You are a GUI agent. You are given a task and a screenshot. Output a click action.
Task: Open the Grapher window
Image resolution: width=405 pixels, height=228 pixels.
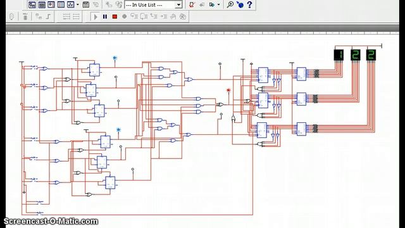click(x=70, y=4)
